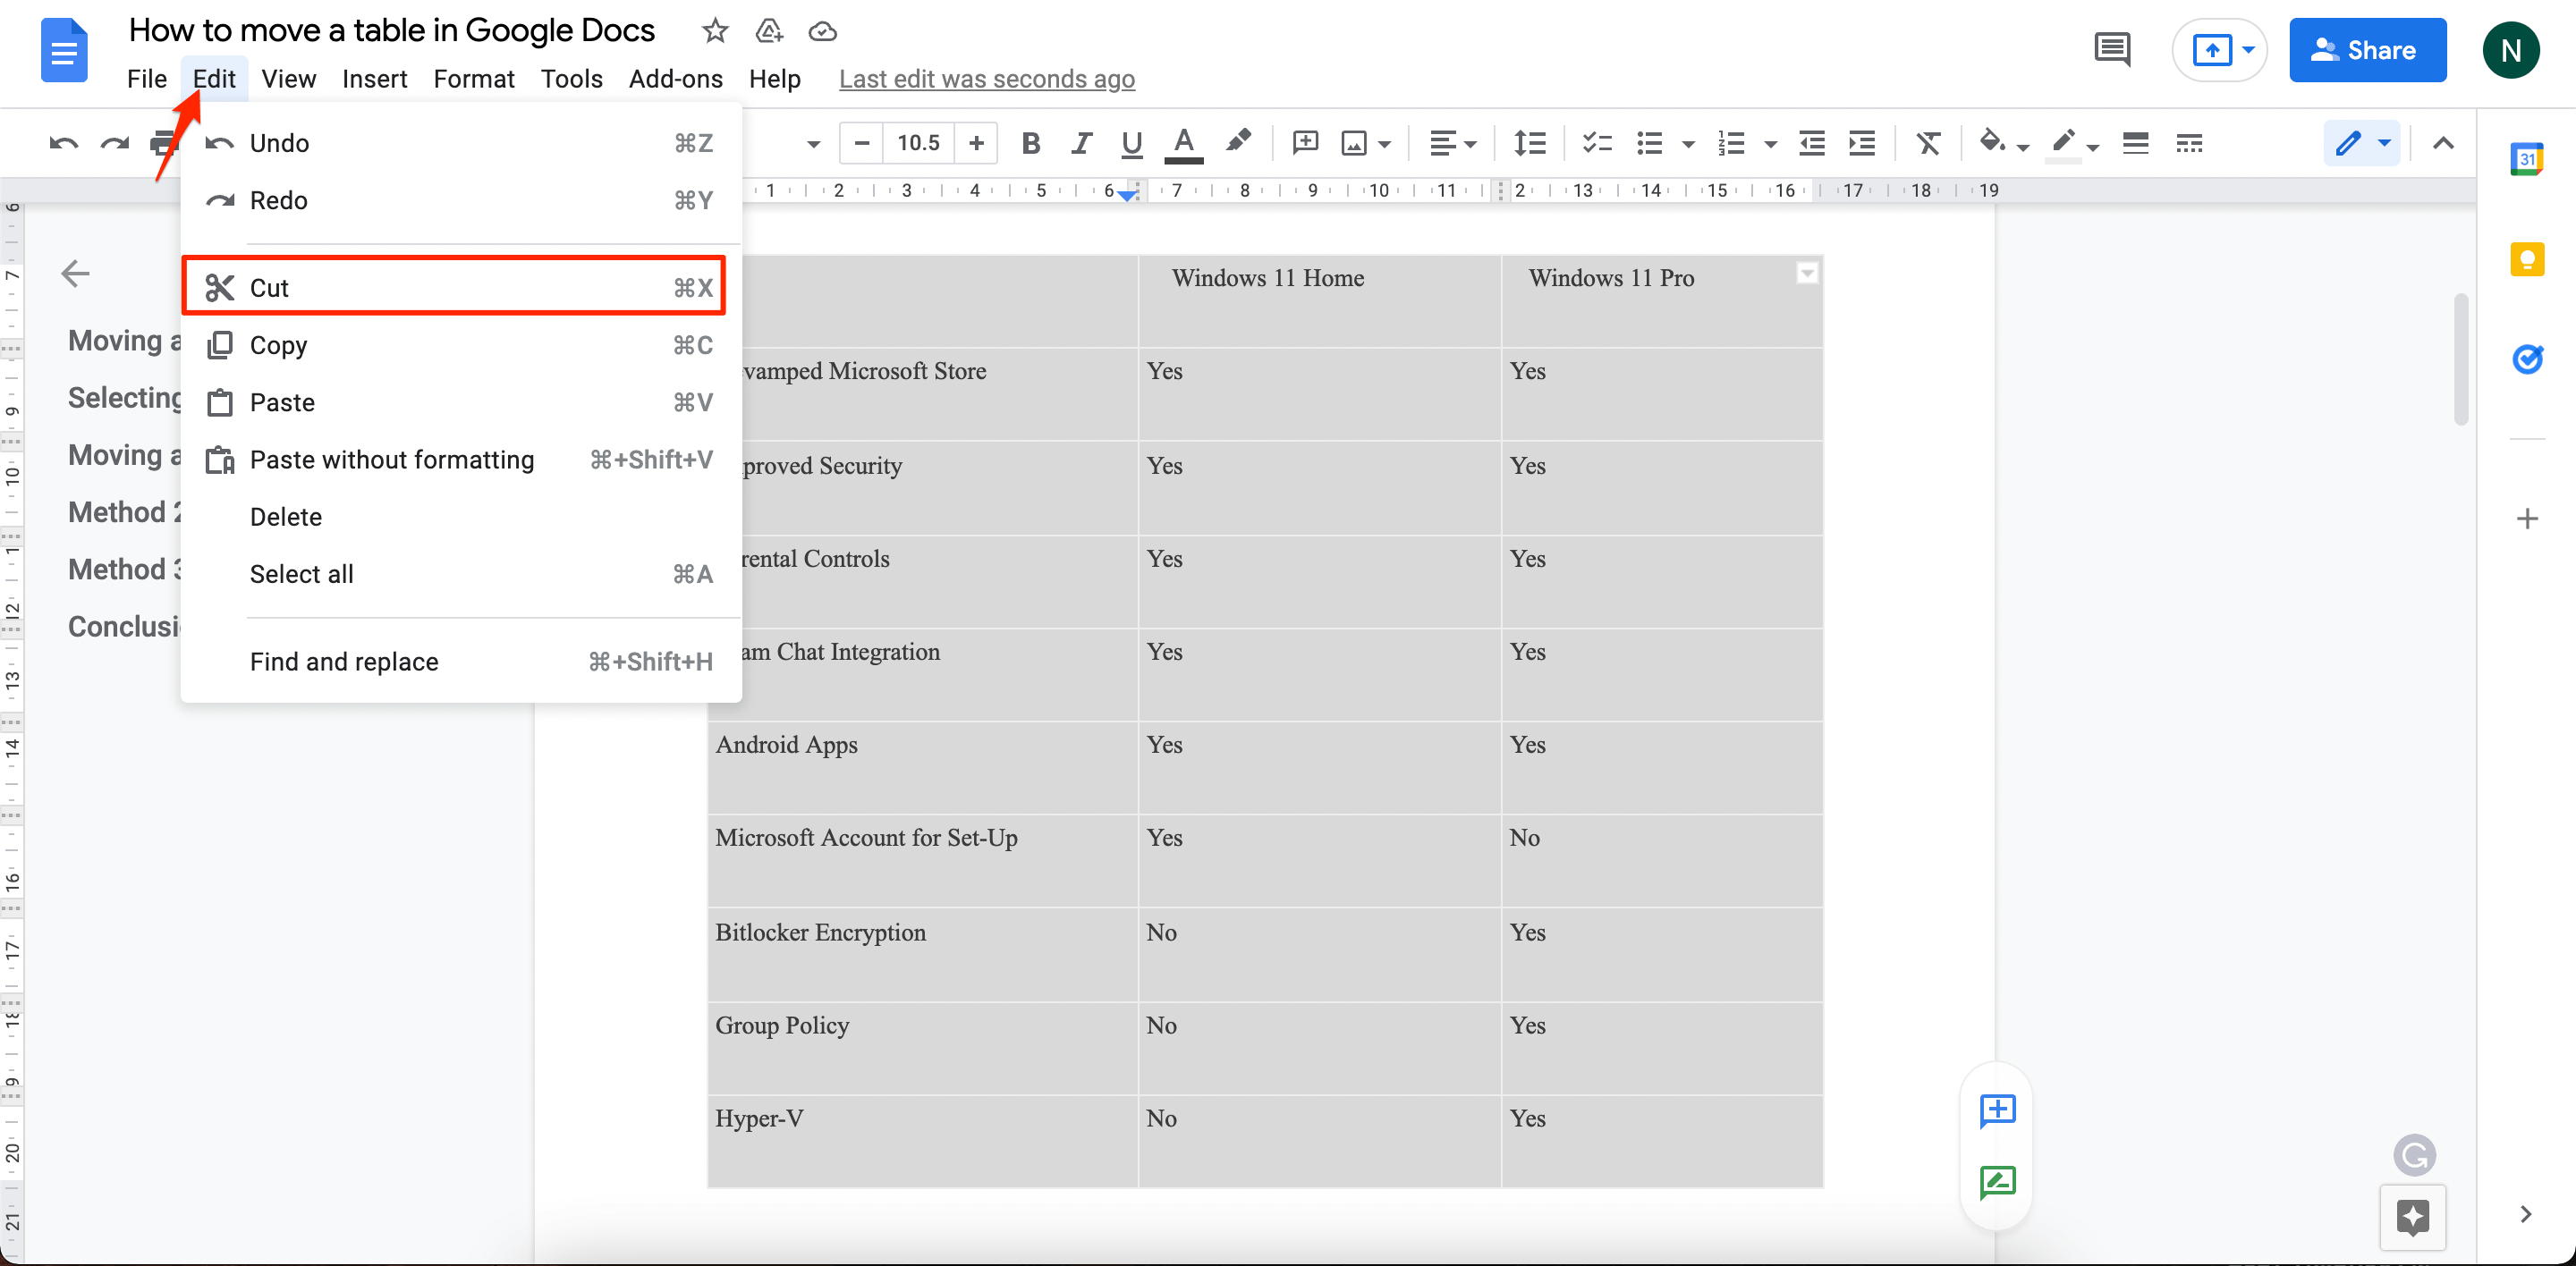Viewport: 2576px width, 1266px height.
Task: Select Find and replace option
Action: (345, 662)
